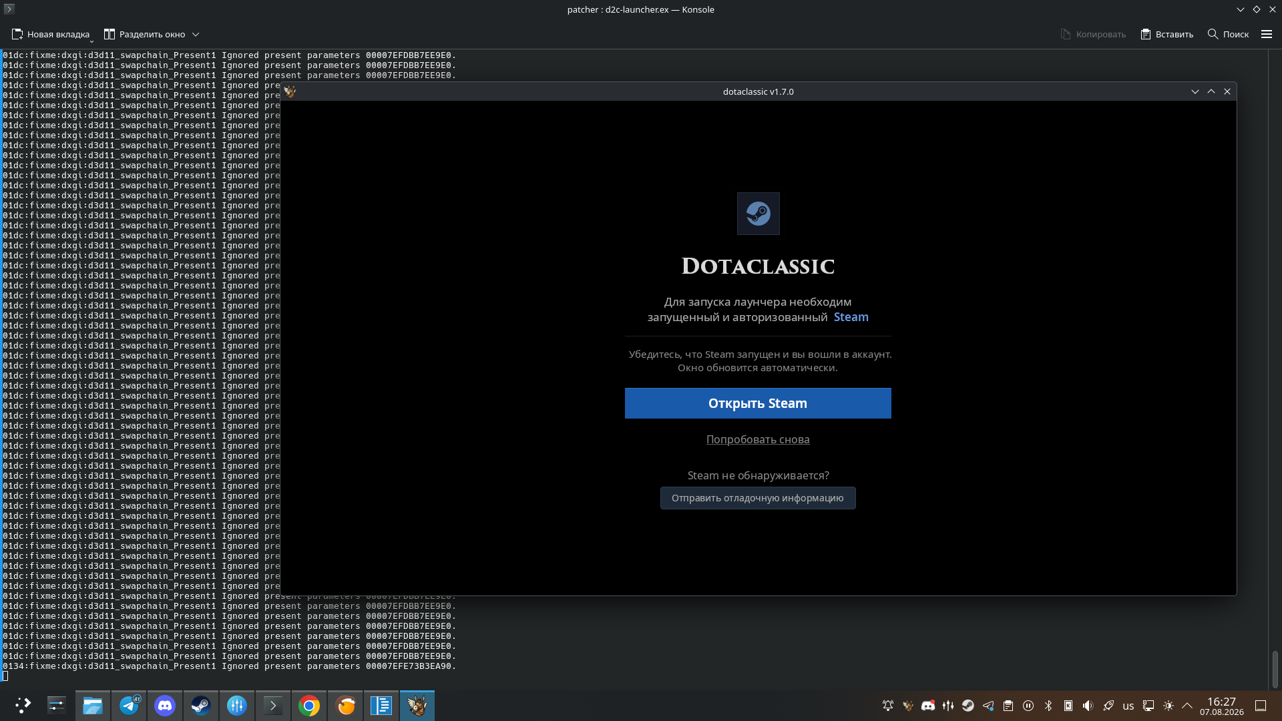Open the display brightness tray icon

(1168, 706)
